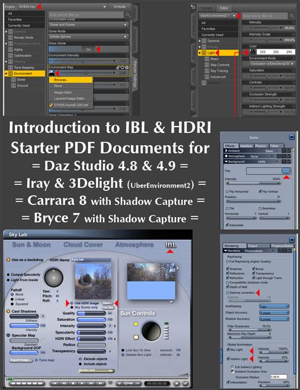Select Linear falloff option
300x390 pixels.
point(12,299)
